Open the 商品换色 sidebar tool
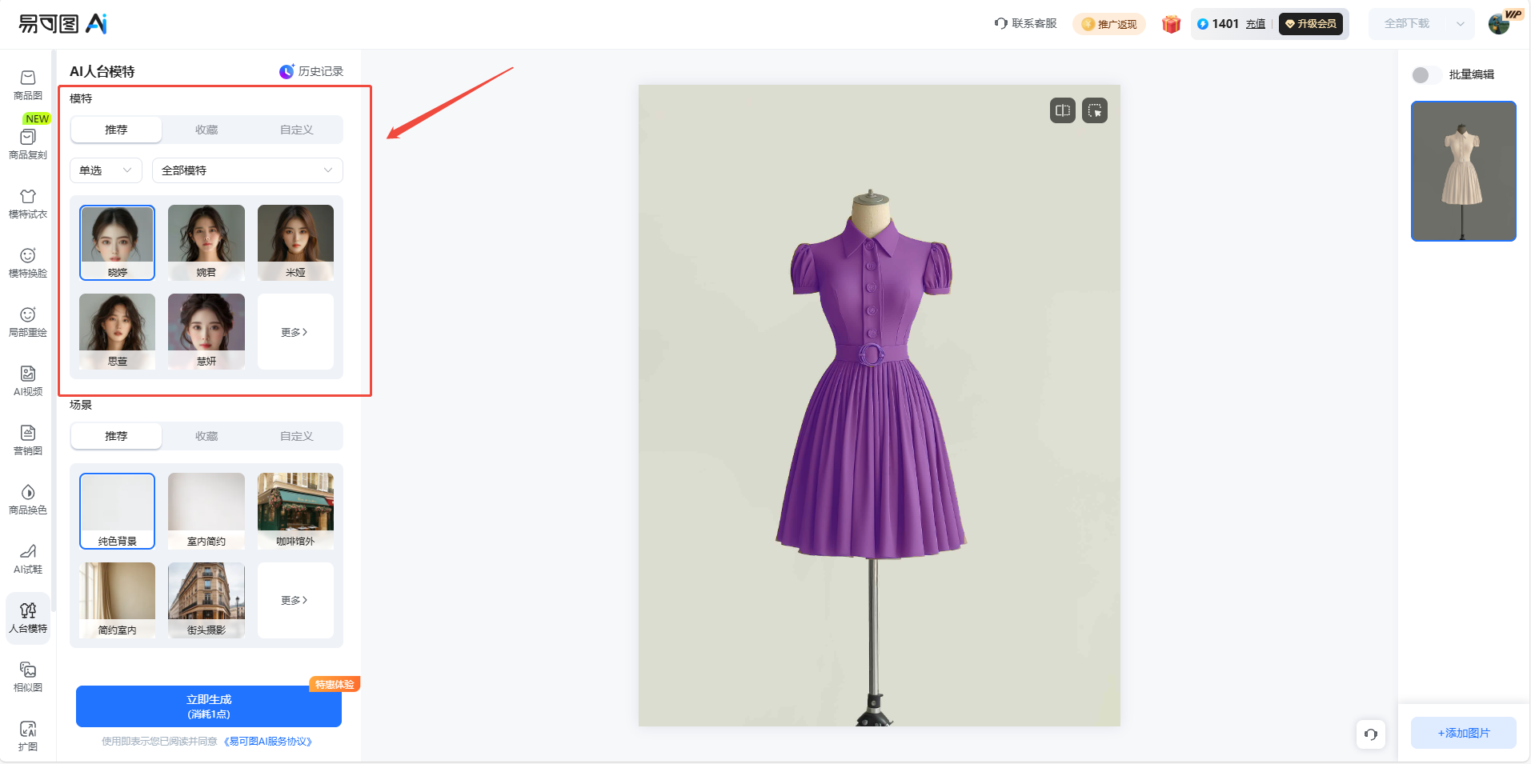The width and height of the screenshot is (1531, 764). [28, 499]
